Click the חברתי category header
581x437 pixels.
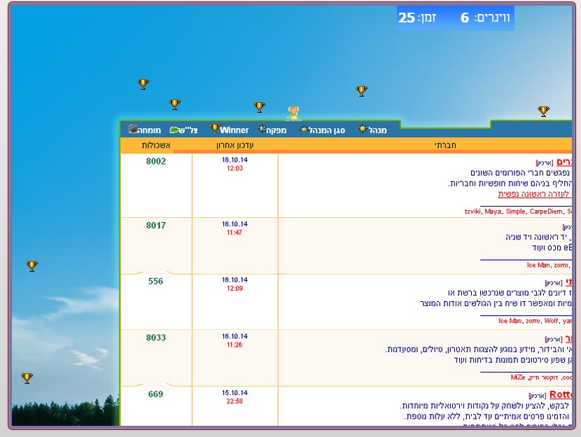445,145
